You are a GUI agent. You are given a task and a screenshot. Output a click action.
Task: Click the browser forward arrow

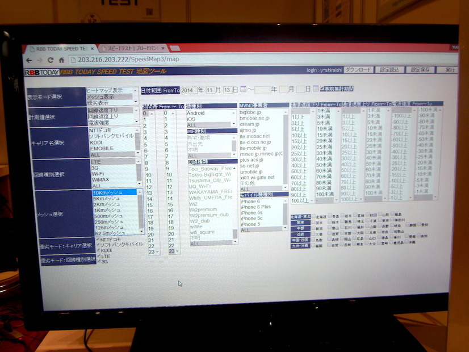[40, 60]
